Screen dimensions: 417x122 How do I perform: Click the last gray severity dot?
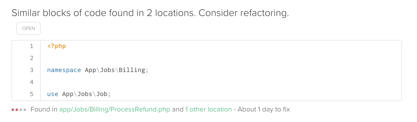click(25, 110)
